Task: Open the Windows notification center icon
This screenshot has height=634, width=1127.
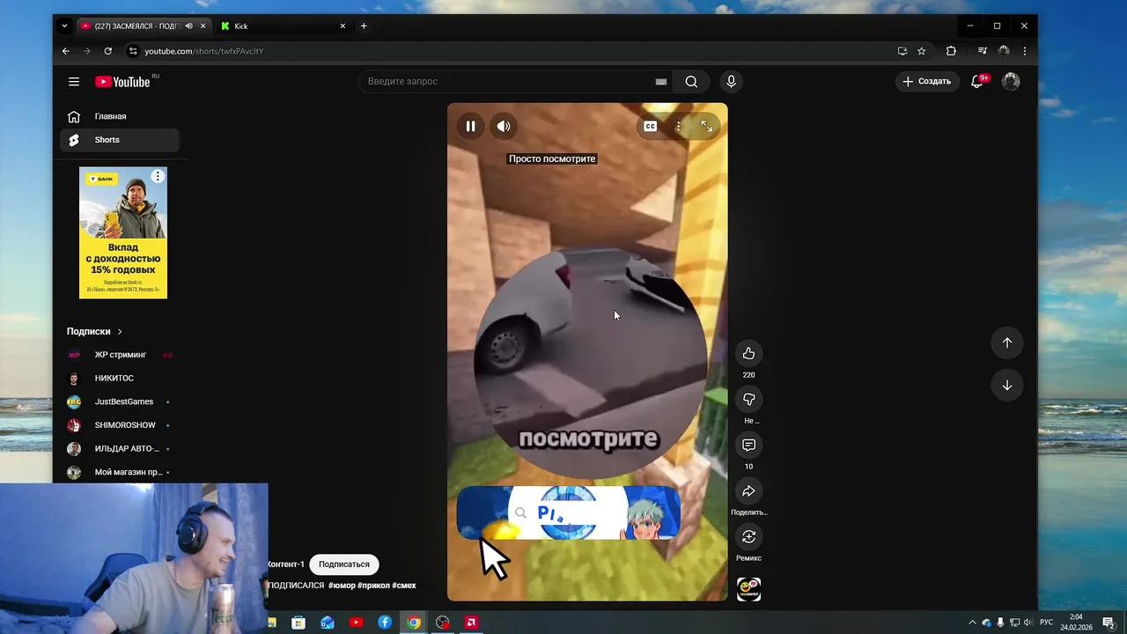Action: point(1109,623)
